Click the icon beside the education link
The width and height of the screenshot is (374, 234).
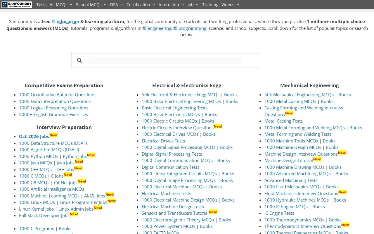coord(53,21)
